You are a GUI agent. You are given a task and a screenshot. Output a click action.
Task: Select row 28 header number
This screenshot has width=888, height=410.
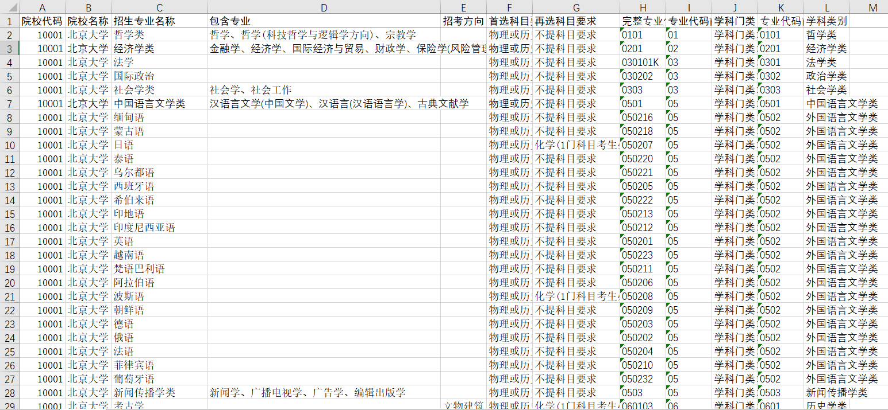click(x=9, y=393)
